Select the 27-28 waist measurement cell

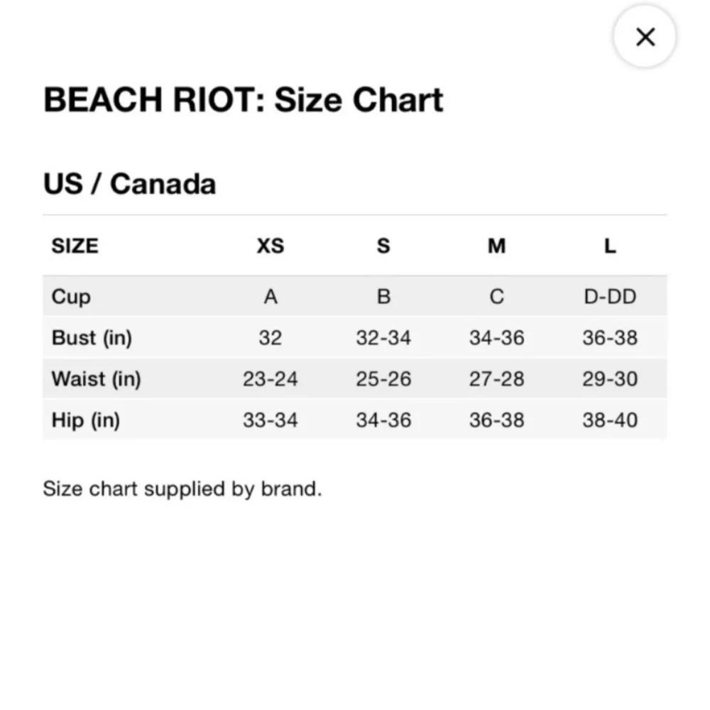click(497, 379)
